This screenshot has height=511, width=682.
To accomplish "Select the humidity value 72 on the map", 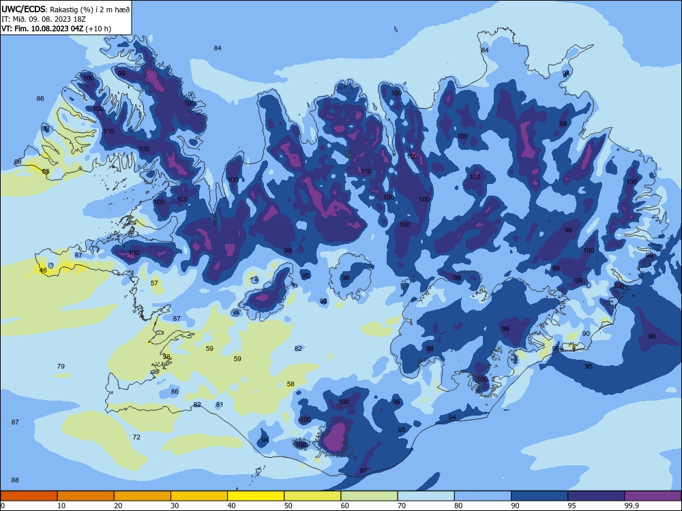I will coord(136,437).
